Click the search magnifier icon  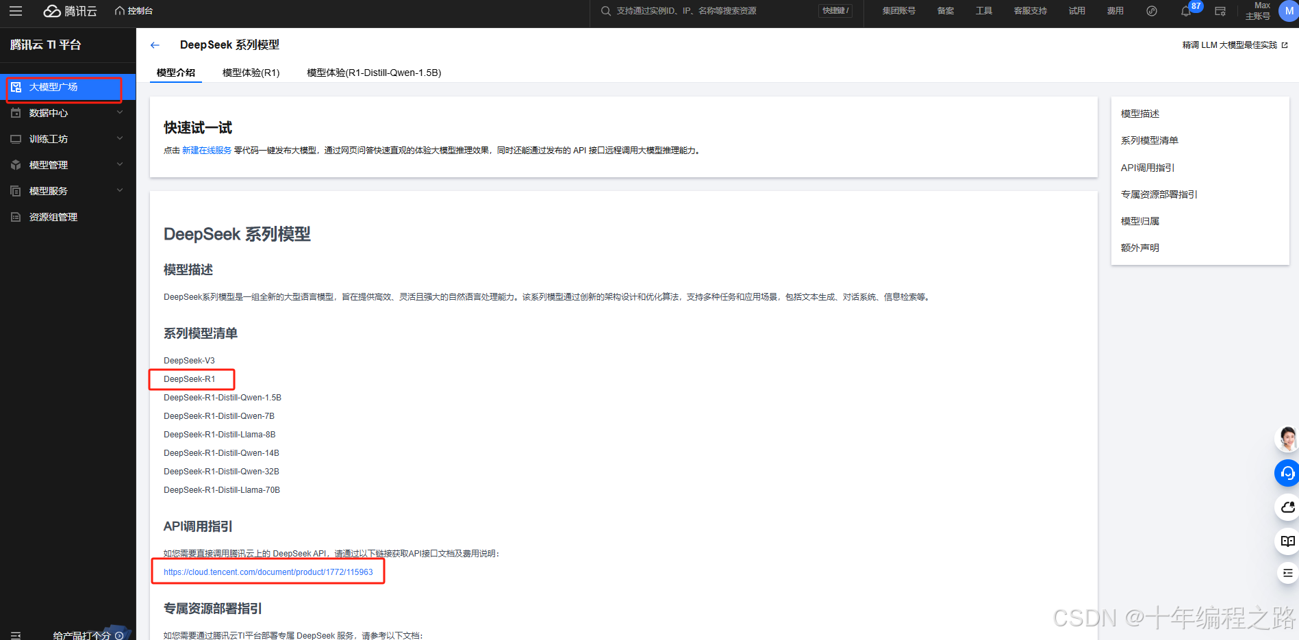[x=605, y=11]
